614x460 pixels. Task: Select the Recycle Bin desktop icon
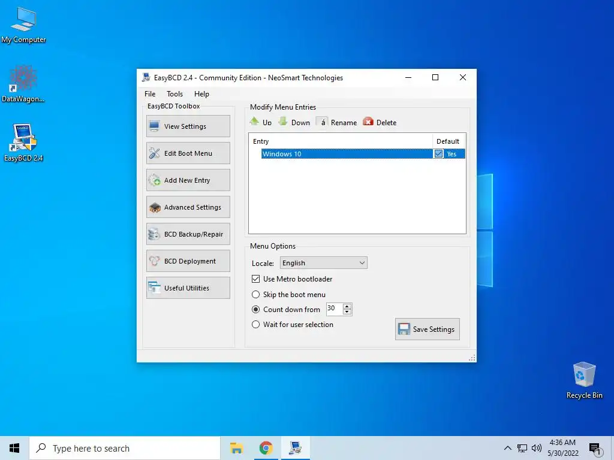[x=584, y=380]
